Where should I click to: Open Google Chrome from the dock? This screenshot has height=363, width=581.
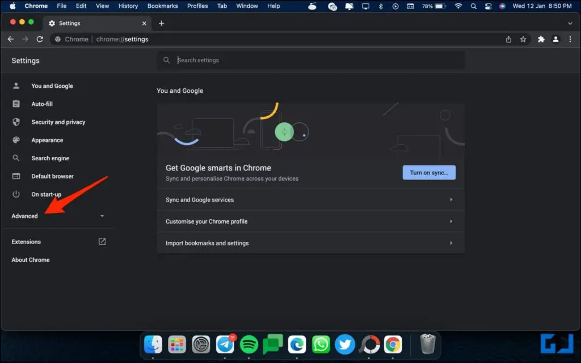tap(393, 344)
